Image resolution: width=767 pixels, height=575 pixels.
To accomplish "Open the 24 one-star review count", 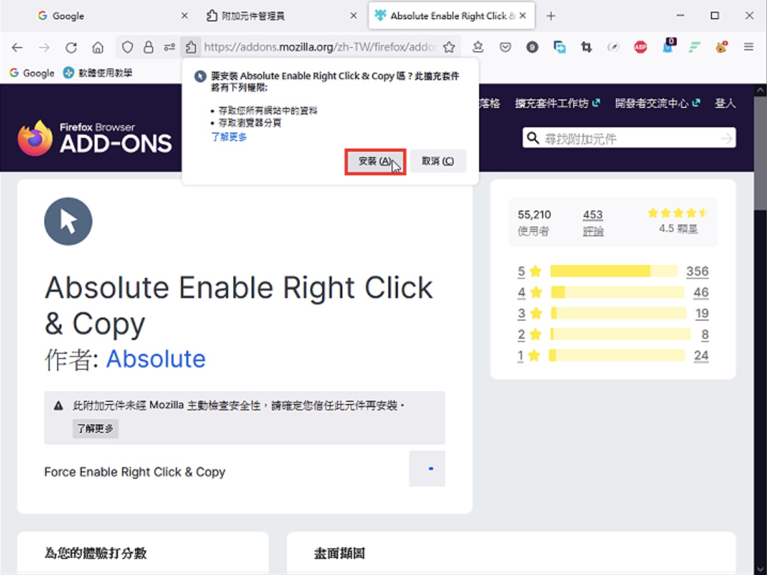I will tap(701, 355).
